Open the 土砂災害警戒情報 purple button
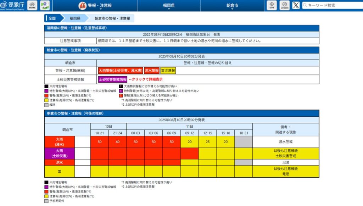This screenshot has width=363, height=206. pos(113,79)
